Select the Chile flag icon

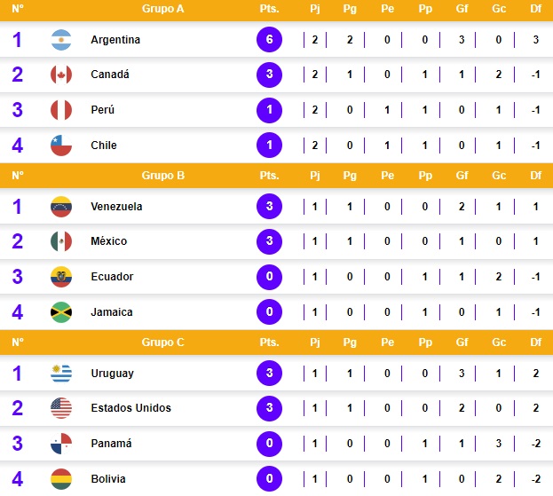(x=61, y=145)
